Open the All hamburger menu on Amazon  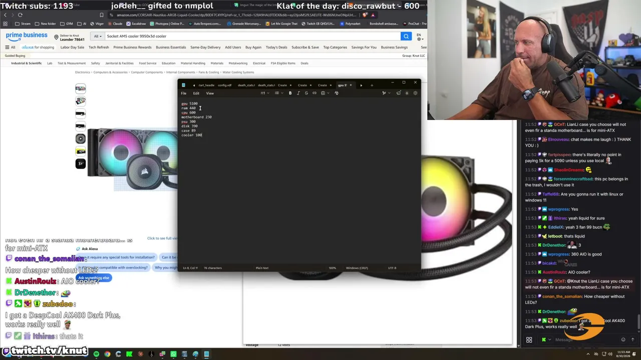coord(10,47)
